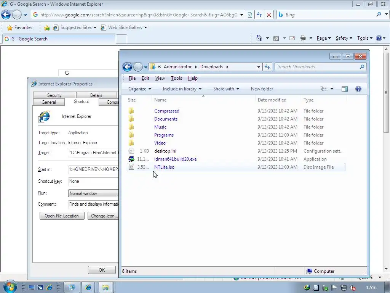Click Explorer's blue help icon

(358, 89)
